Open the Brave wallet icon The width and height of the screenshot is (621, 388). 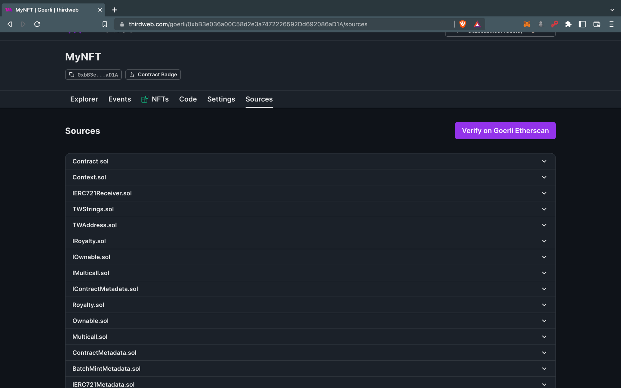pos(597,24)
